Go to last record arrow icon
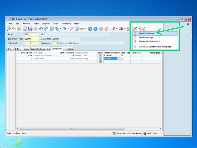The width and height of the screenshot is (197, 148). 106,29
